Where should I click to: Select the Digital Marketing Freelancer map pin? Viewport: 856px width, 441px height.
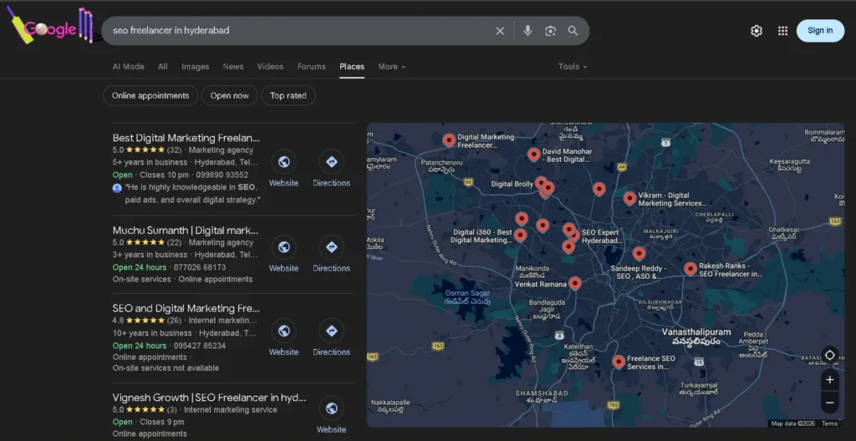coord(449,140)
